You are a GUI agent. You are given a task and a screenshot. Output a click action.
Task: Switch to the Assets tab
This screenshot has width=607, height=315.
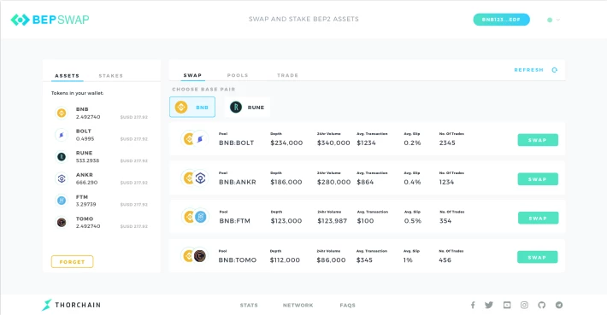[x=67, y=76]
